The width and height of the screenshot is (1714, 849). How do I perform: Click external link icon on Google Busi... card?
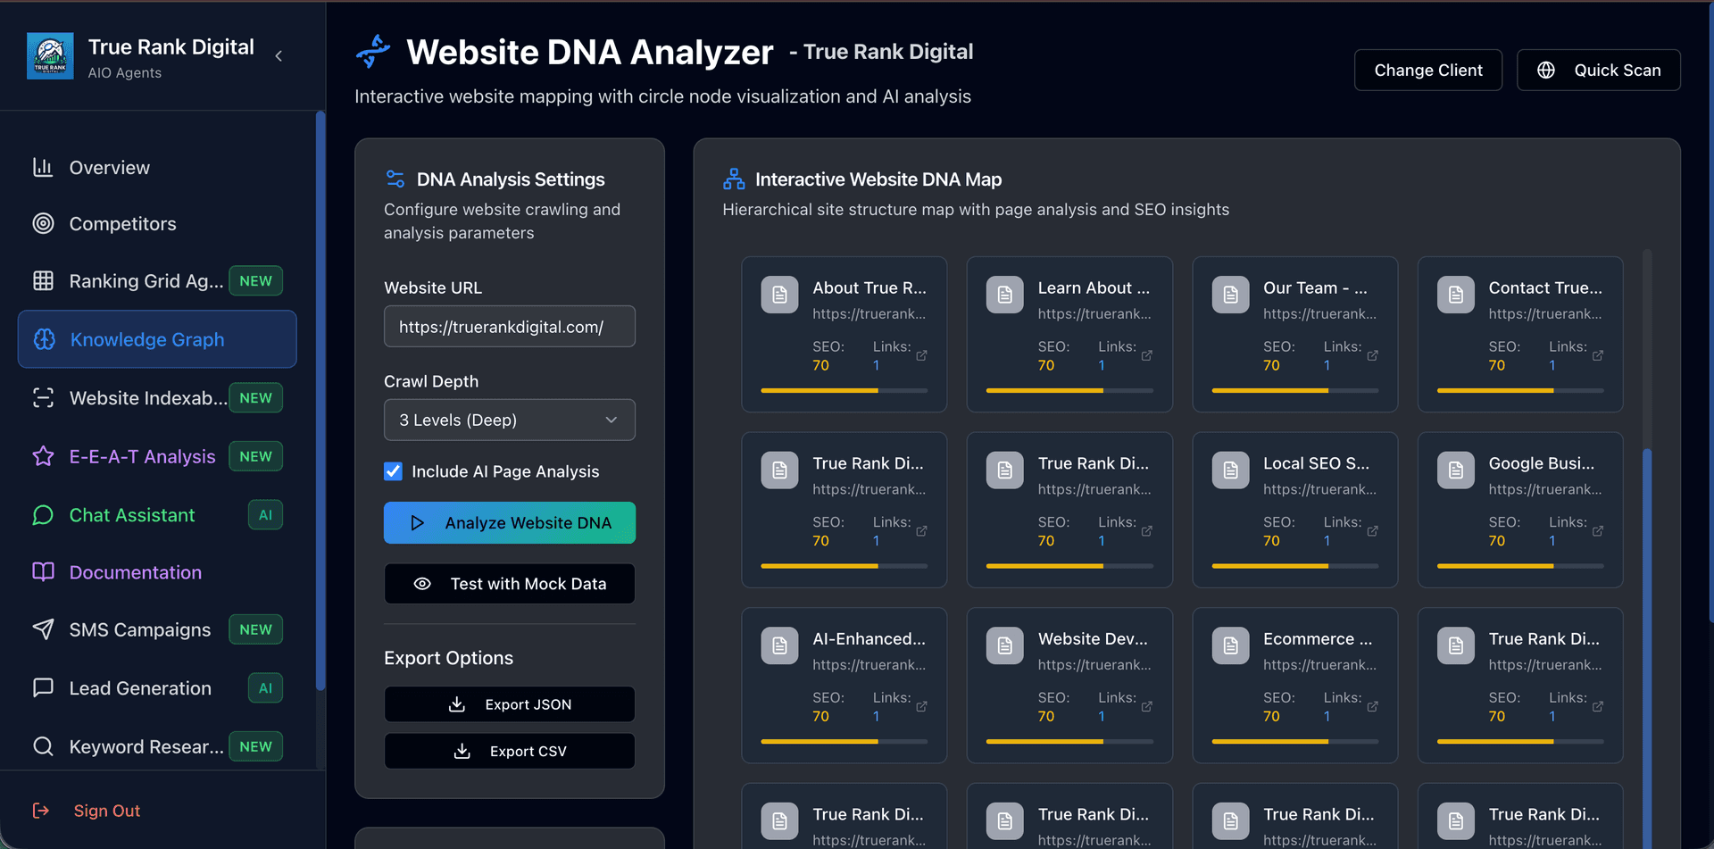tap(1597, 531)
